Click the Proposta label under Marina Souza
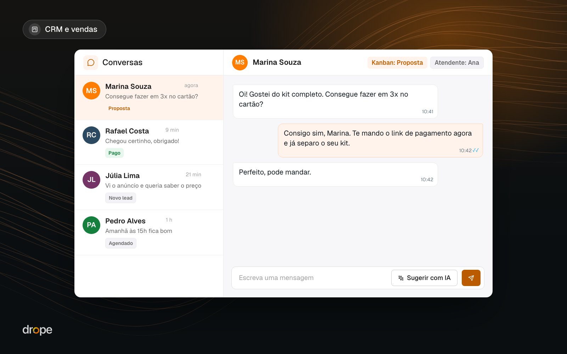 click(x=119, y=108)
